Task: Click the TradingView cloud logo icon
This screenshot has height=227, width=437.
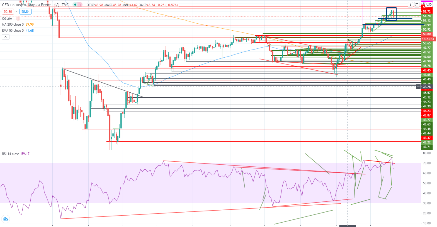Action: click(5, 219)
